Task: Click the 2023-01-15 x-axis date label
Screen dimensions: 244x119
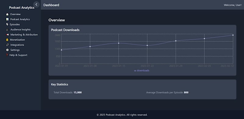Action: 119,66
